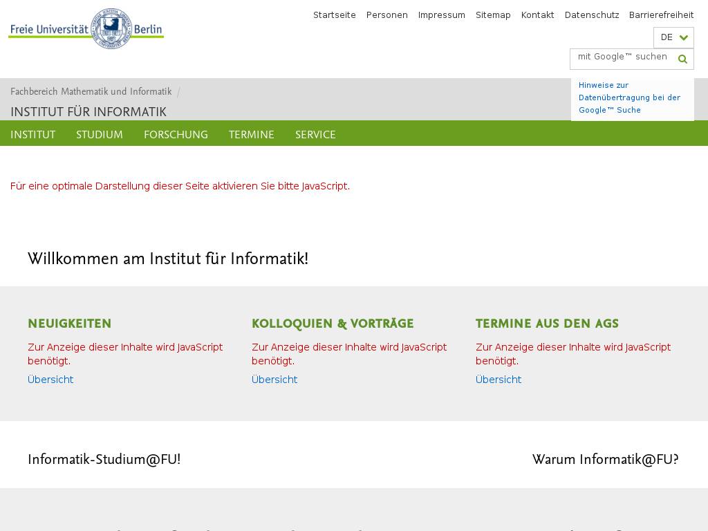Open the Studium menu

click(x=100, y=134)
